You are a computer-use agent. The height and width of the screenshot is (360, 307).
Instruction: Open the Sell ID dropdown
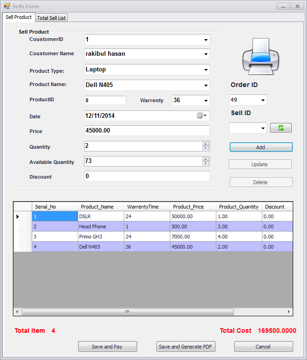click(x=263, y=128)
